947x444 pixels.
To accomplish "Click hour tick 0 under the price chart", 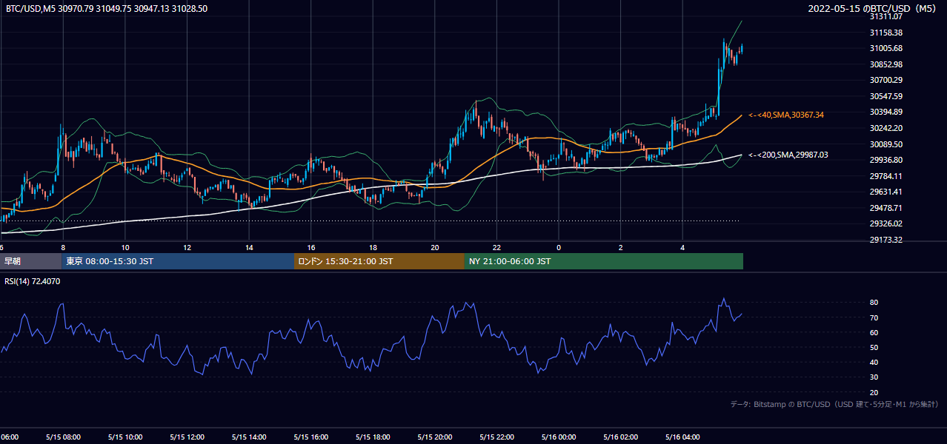I will coord(559,247).
